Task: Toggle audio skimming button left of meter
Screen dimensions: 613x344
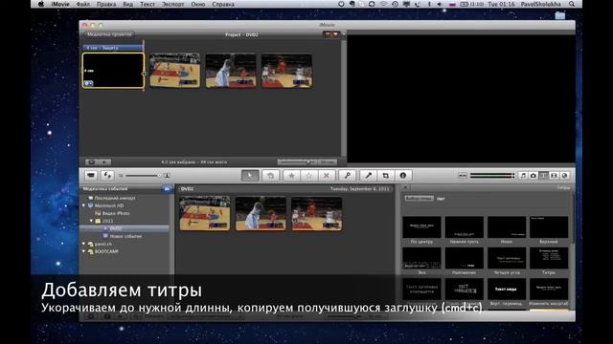Action: (463, 176)
